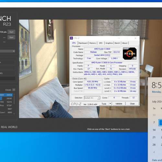
Task: Minimize the CPU-Z window
Action: (119, 38)
